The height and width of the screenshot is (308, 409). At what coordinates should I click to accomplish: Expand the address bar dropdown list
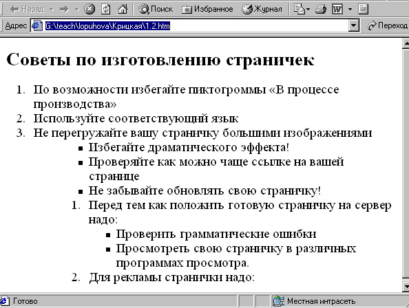pyautogui.click(x=353, y=25)
